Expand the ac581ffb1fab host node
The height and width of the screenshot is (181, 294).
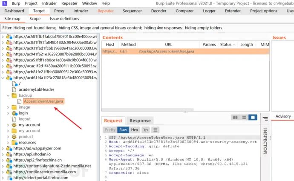click(3, 37)
